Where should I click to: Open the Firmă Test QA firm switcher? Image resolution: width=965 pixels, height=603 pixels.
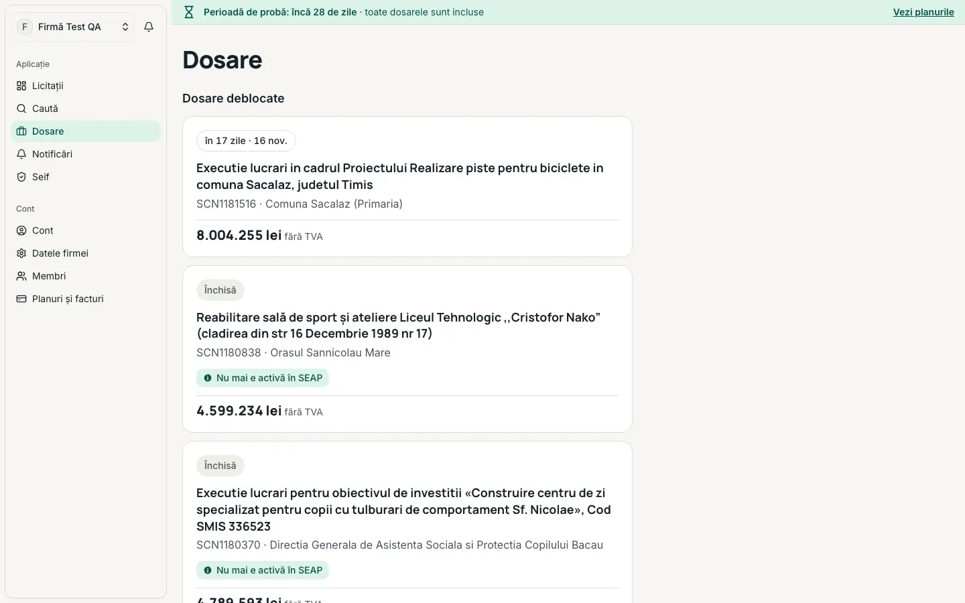[x=72, y=27]
